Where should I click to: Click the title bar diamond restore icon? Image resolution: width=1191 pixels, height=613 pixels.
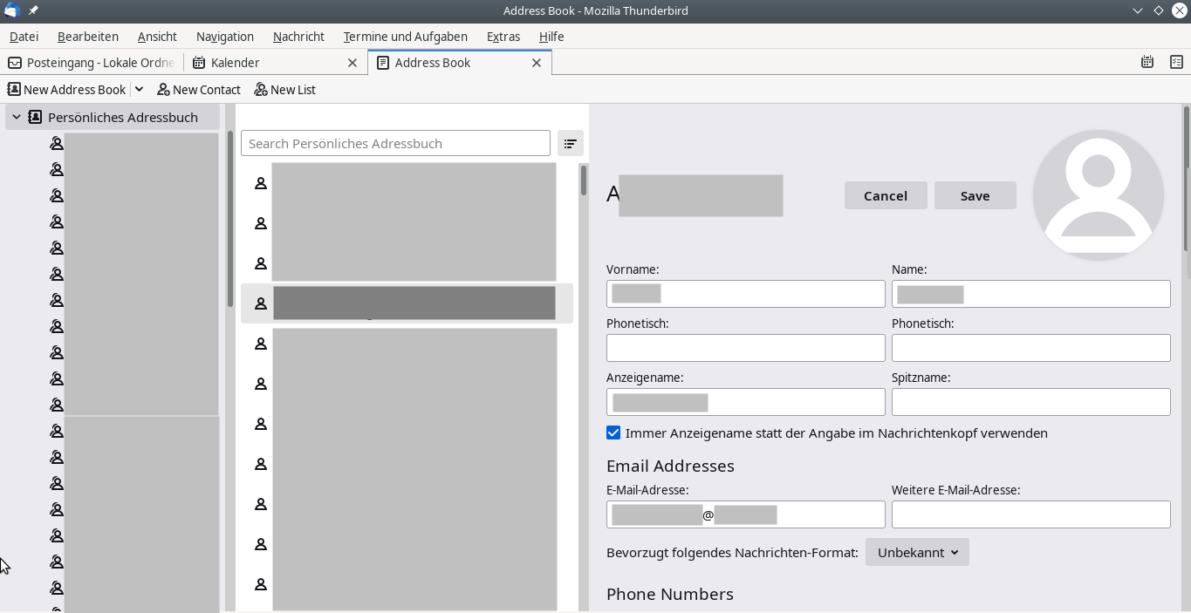[1159, 10]
